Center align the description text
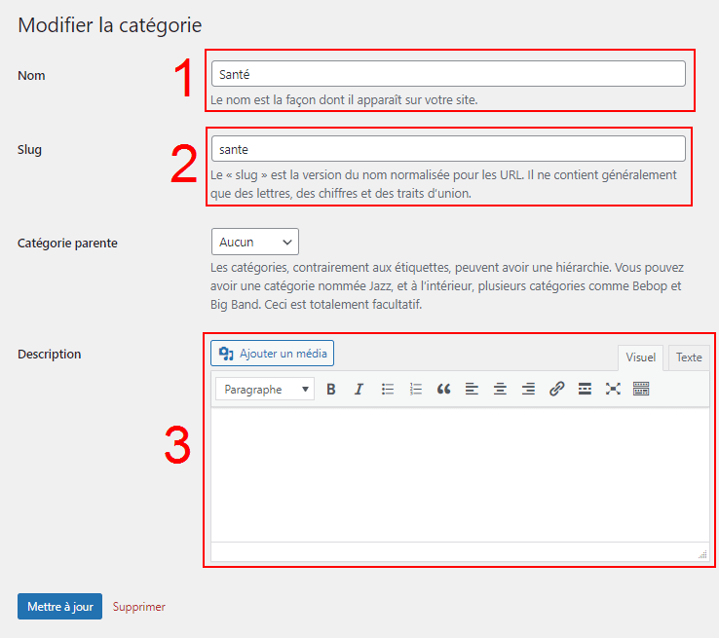This screenshot has width=719, height=638. click(x=500, y=389)
